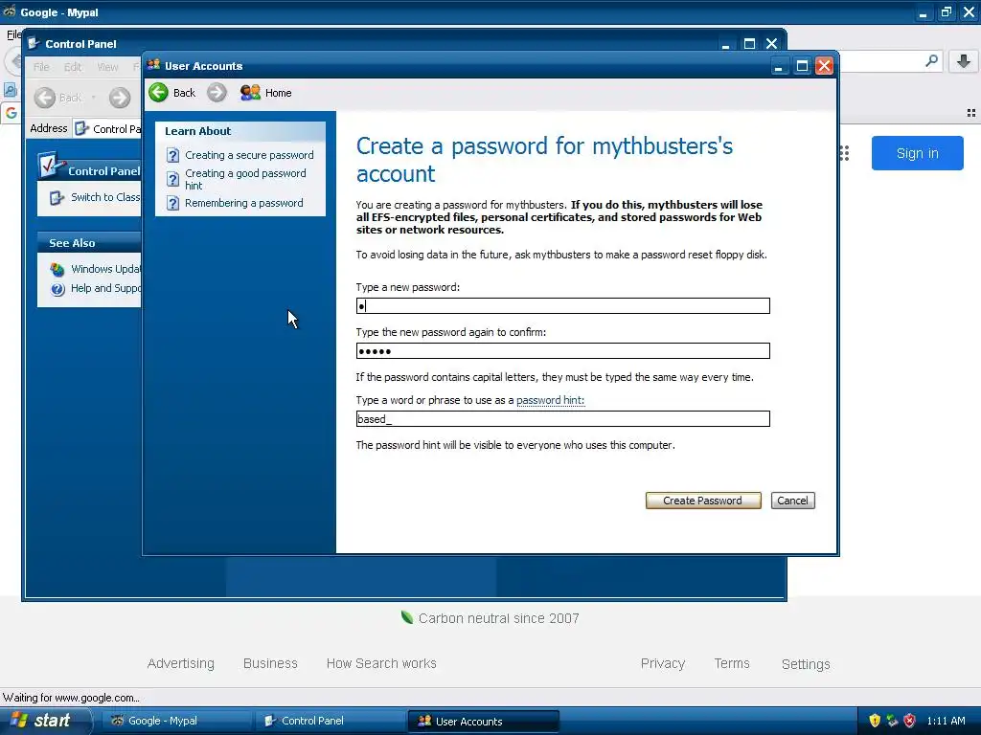Viewport: 981px width, 735px height.
Task: Click the network connection tray icon
Action: (x=892, y=721)
